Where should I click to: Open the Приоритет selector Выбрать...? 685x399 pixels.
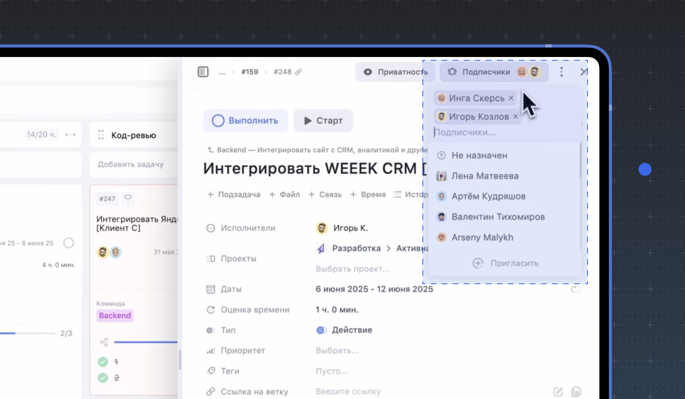[x=337, y=351]
